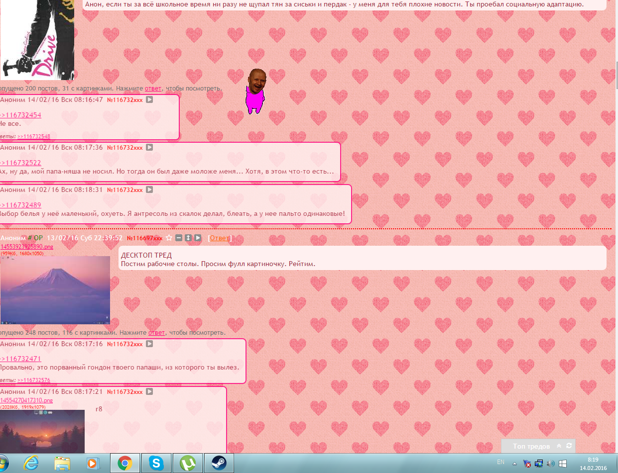Image resolution: width=618 pixels, height=473 pixels.
Task: Click the pink-bodied laughing face character
Action: pos(256,92)
